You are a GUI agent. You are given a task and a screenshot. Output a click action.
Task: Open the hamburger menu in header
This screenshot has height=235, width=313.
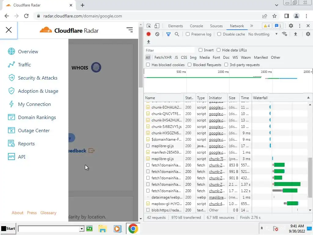click(x=130, y=30)
